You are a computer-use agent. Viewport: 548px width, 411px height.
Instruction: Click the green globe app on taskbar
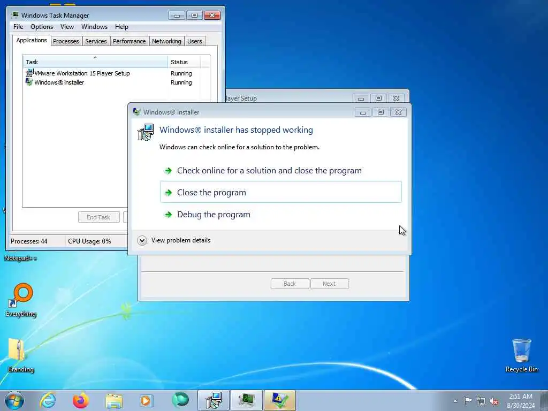pos(180,400)
